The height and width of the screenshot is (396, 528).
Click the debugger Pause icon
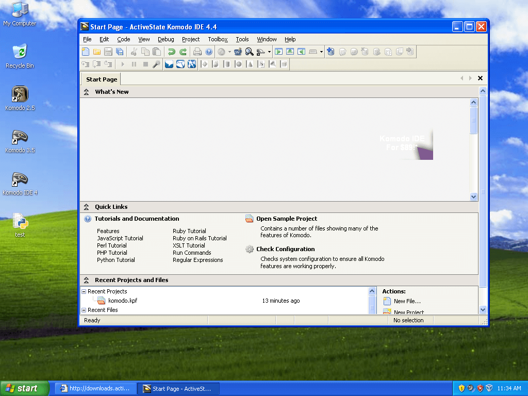[x=134, y=64]
